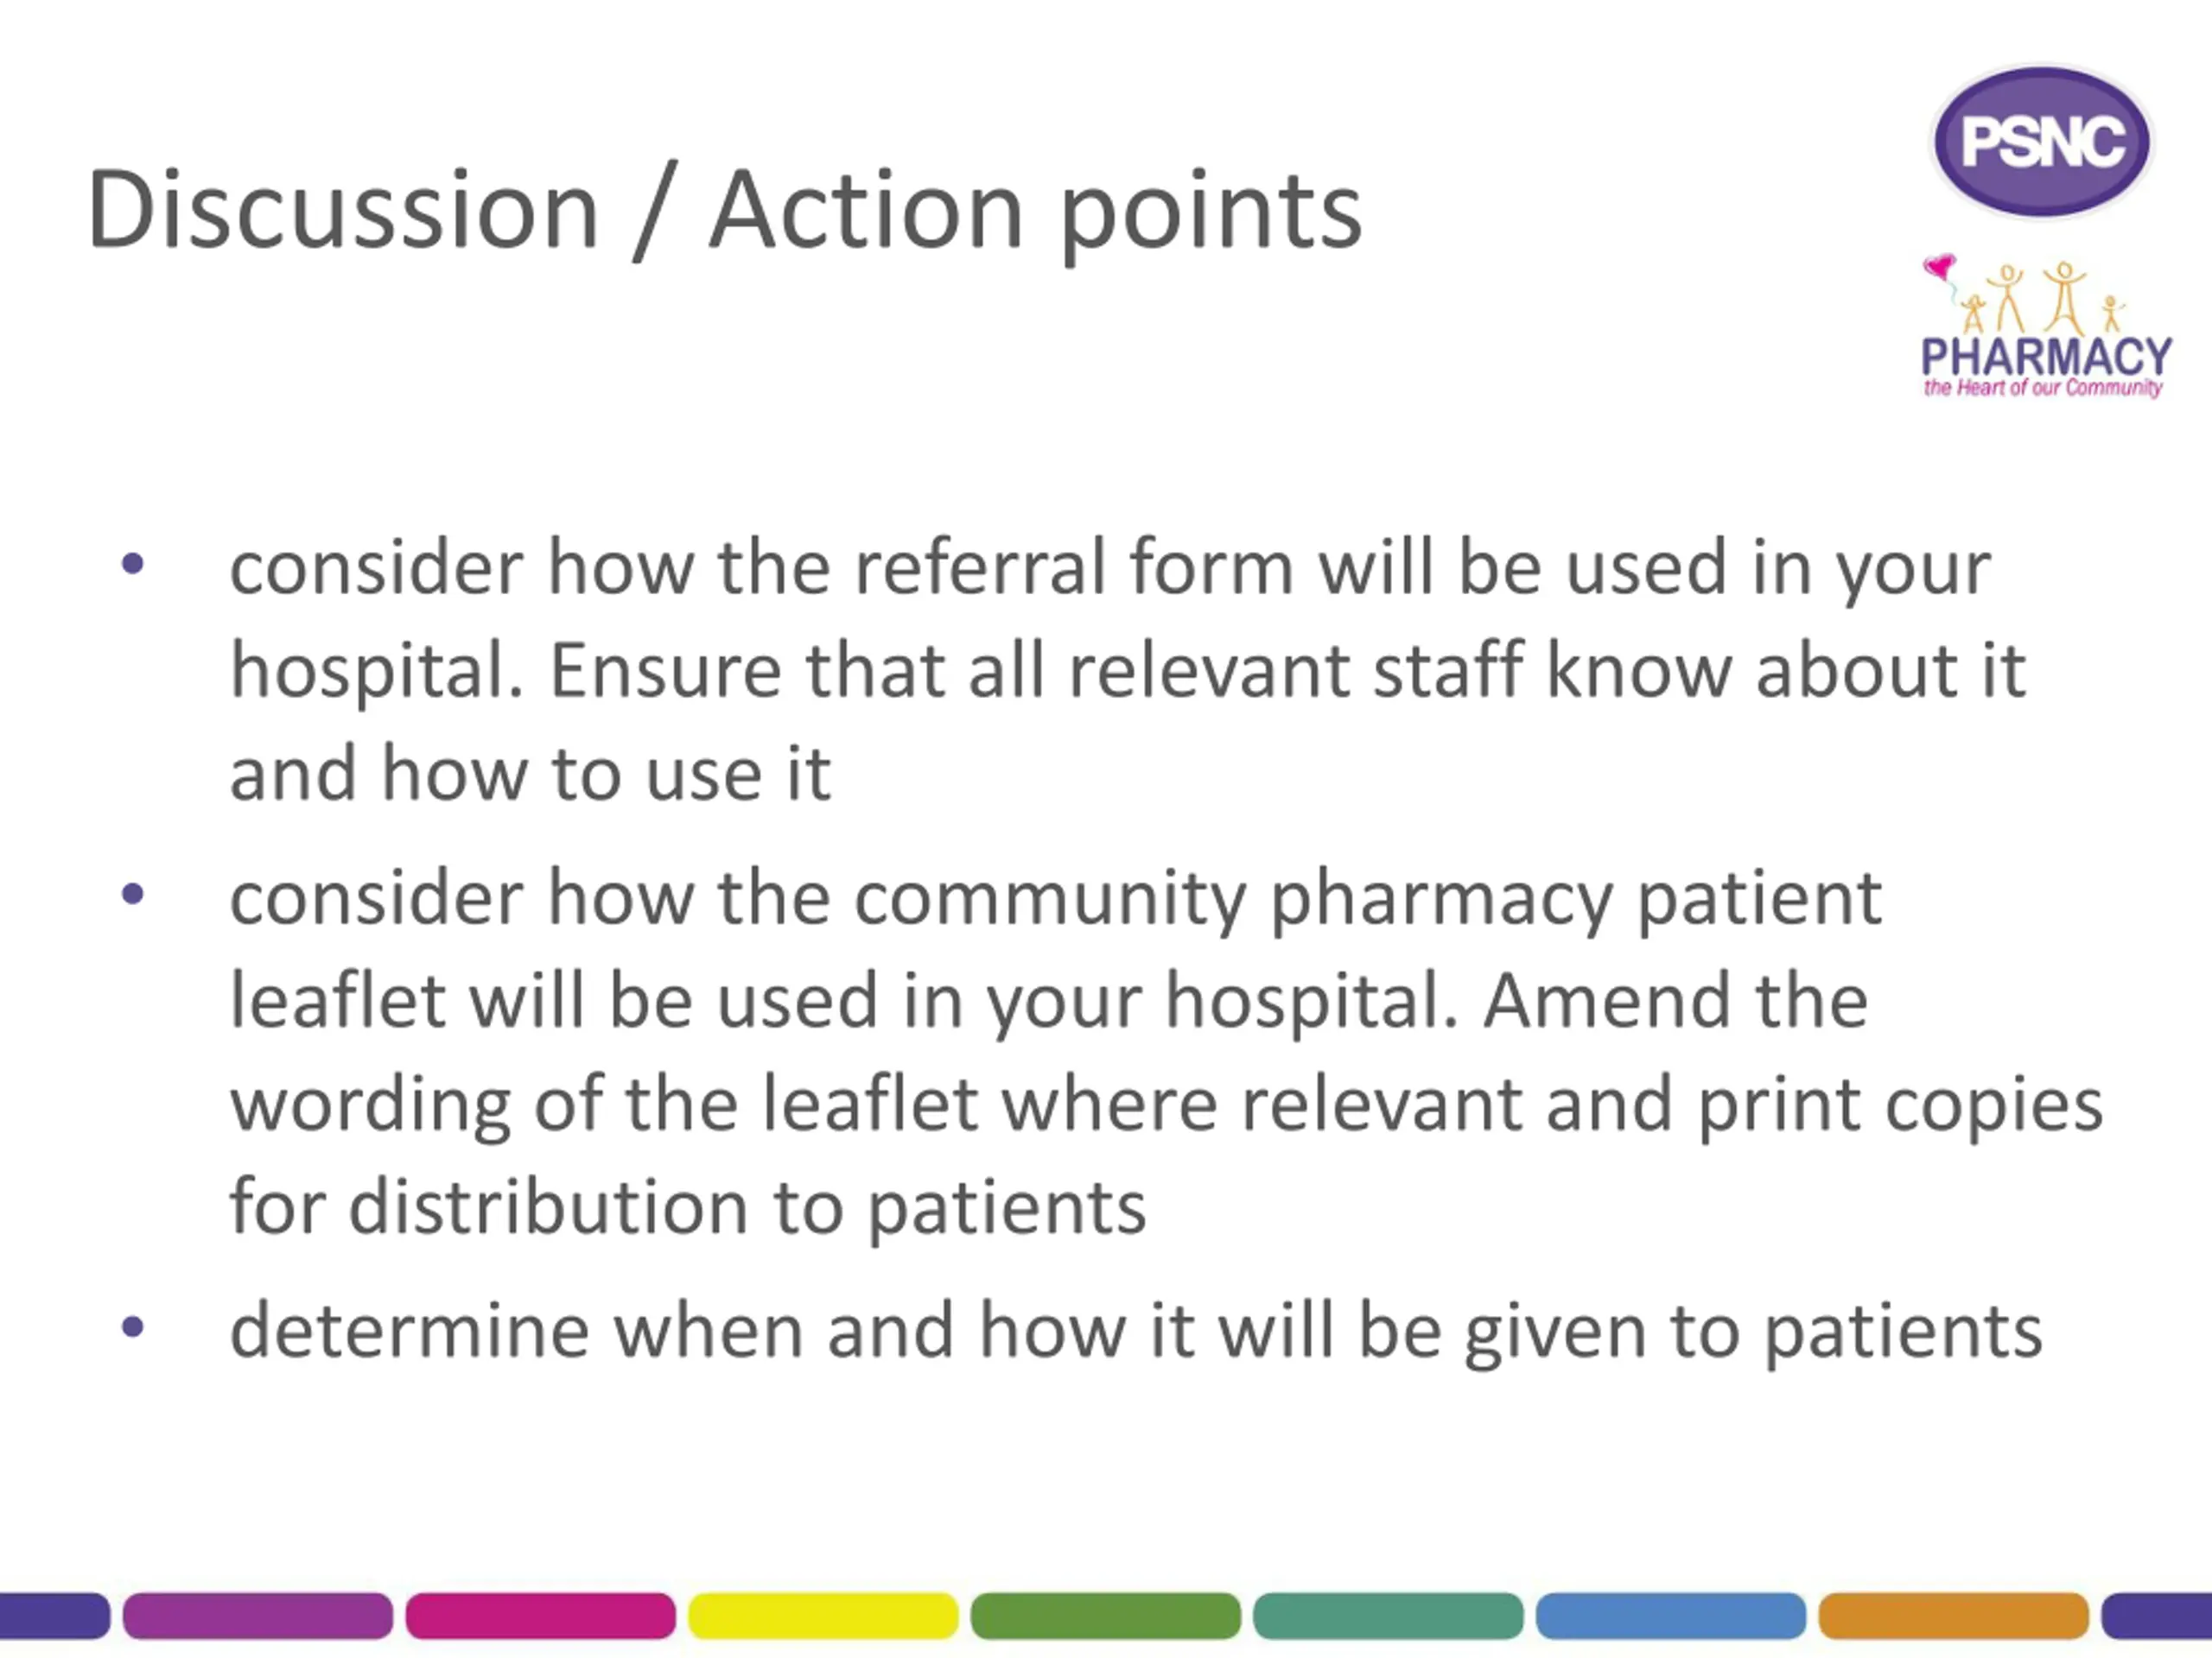This screenshot has height=1658, width=2212.
Task: Click the magenta bar in the footer
Action: pos(540,1615)
